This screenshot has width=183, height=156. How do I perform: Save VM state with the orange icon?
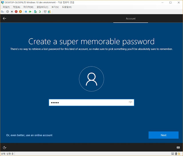pos(20,11)
